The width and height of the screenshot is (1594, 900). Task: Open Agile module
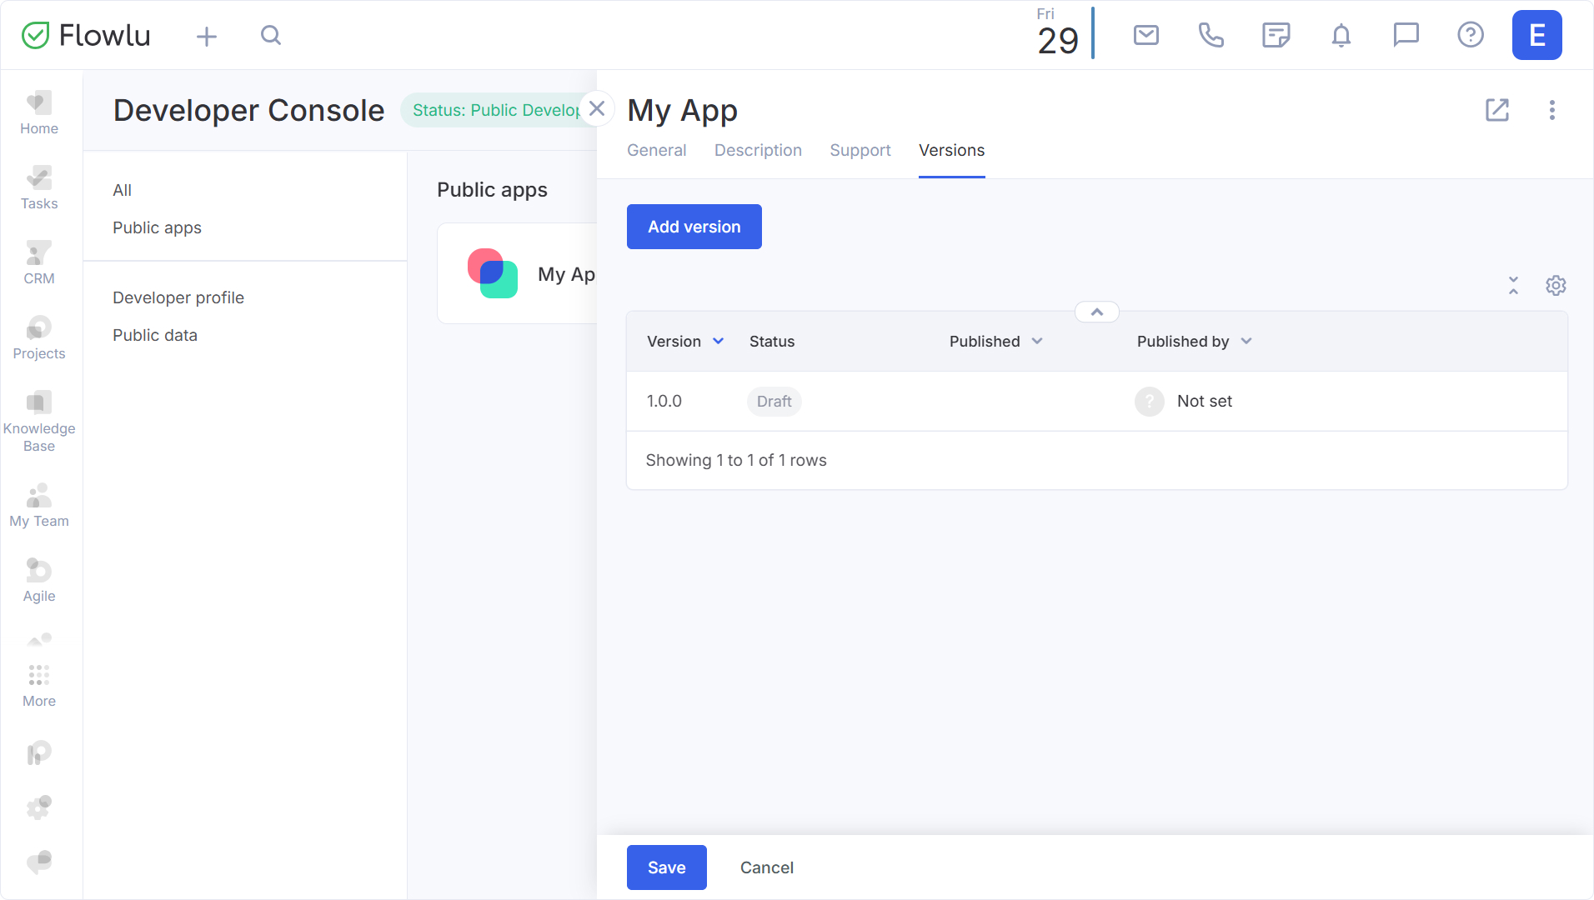39,580
